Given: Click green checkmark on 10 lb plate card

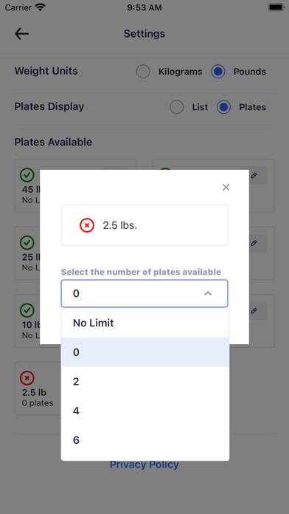Looking at the screenshot, I should [x=27, y=310].
